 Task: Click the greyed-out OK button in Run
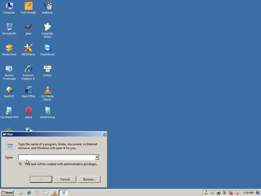41,179
